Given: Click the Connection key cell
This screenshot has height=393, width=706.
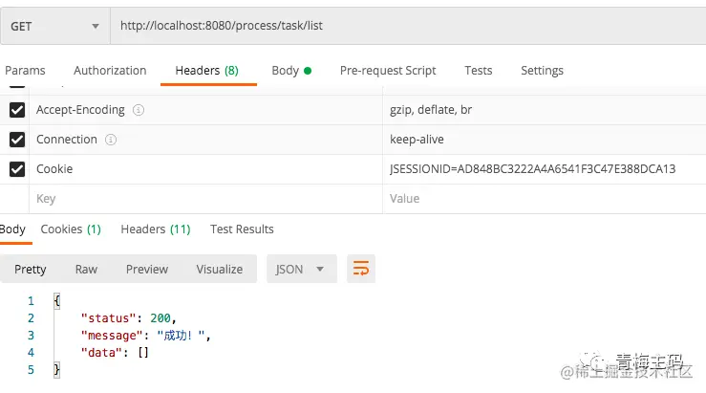Looking at the screenshot, I should 205,140.
